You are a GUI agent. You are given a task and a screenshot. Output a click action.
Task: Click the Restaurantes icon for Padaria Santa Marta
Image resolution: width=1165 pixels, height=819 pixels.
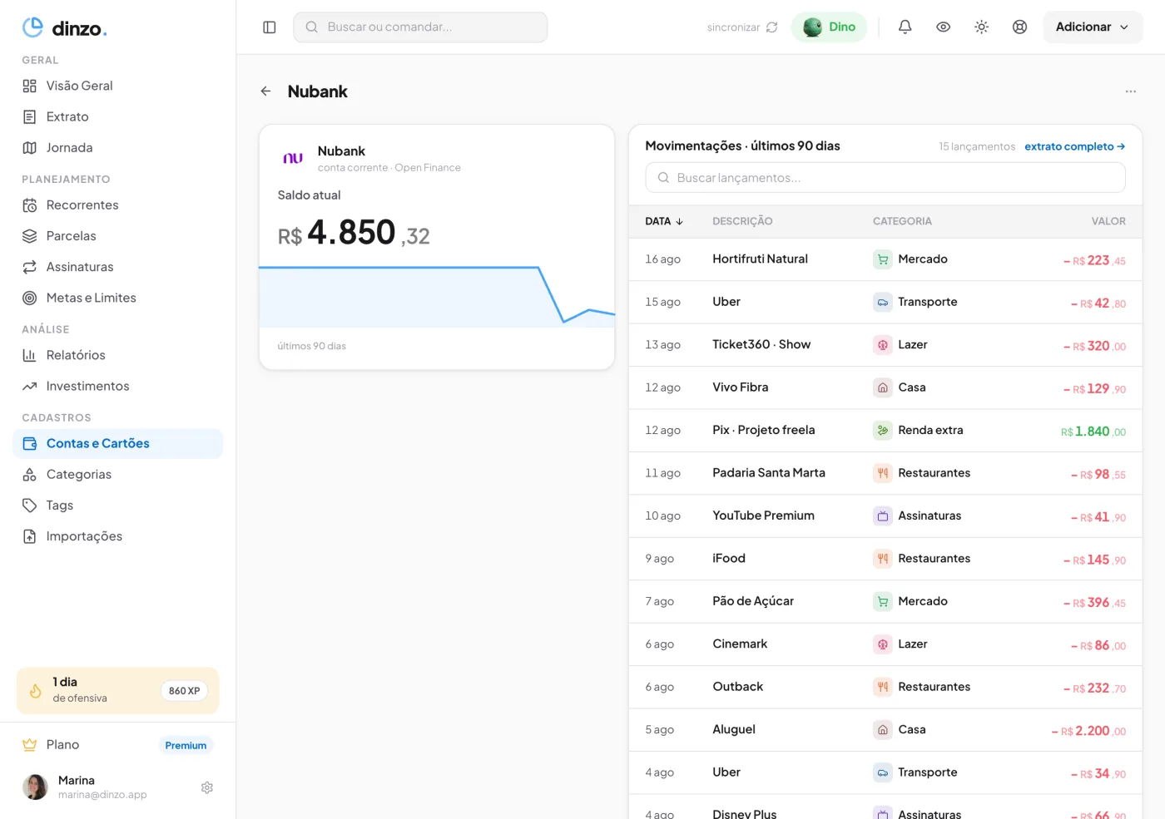[x=882, y=473]
